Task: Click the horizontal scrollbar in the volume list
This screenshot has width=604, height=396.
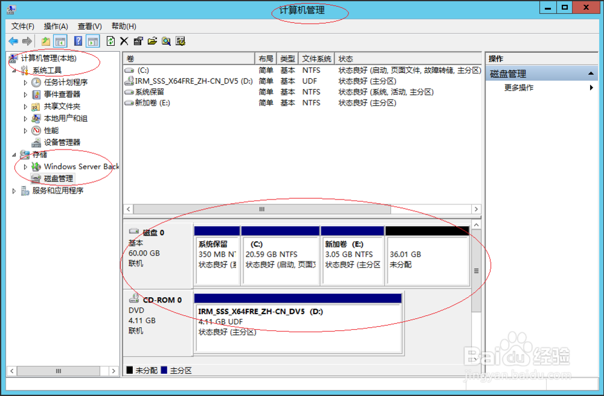Action: (262, 209)
